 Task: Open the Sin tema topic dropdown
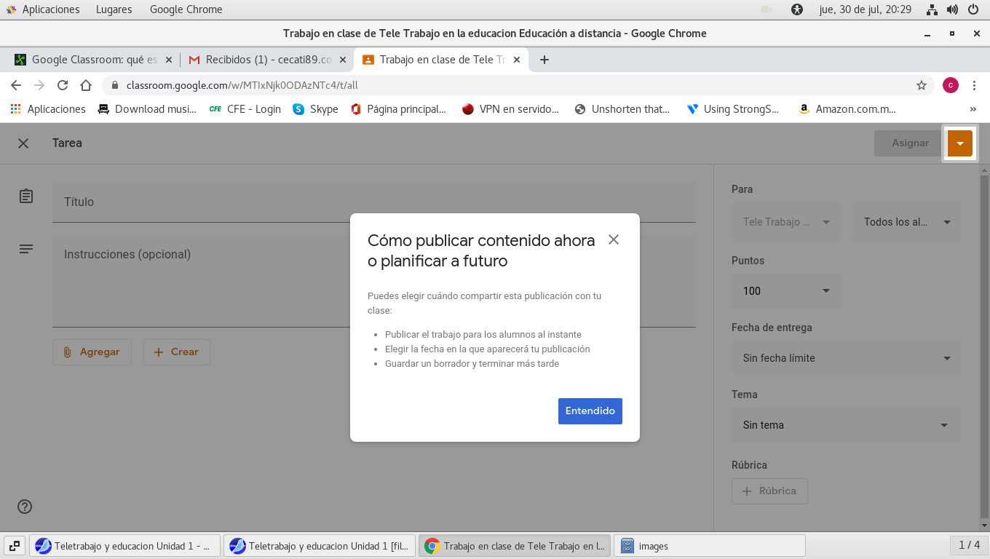coord(846,425)
